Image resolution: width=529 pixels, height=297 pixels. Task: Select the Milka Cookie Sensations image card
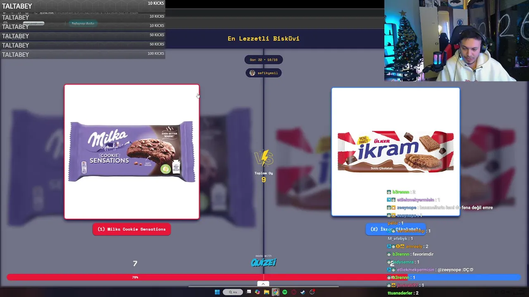click(132, 152)
